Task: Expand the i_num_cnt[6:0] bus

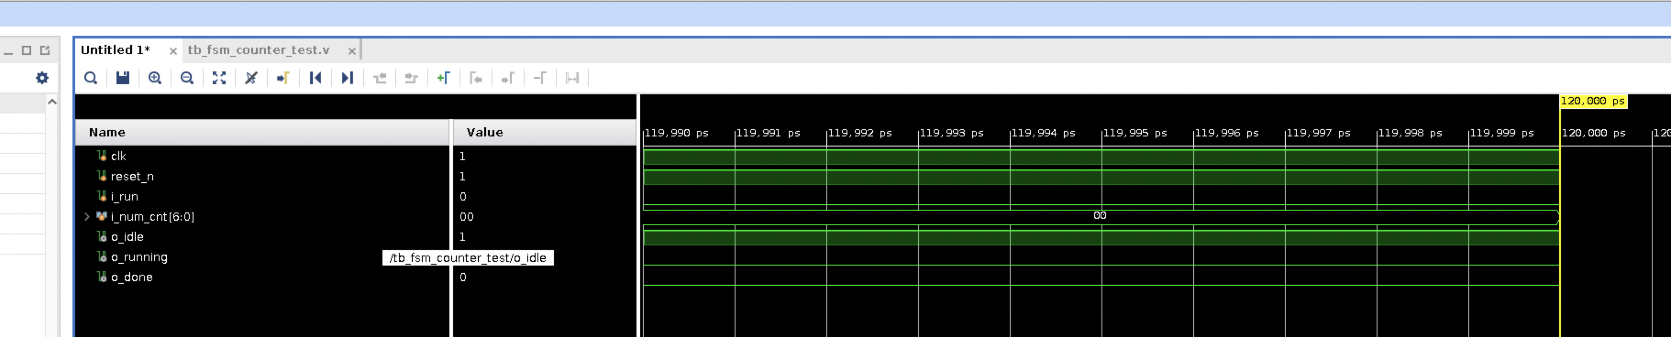Action: [87, 217]
